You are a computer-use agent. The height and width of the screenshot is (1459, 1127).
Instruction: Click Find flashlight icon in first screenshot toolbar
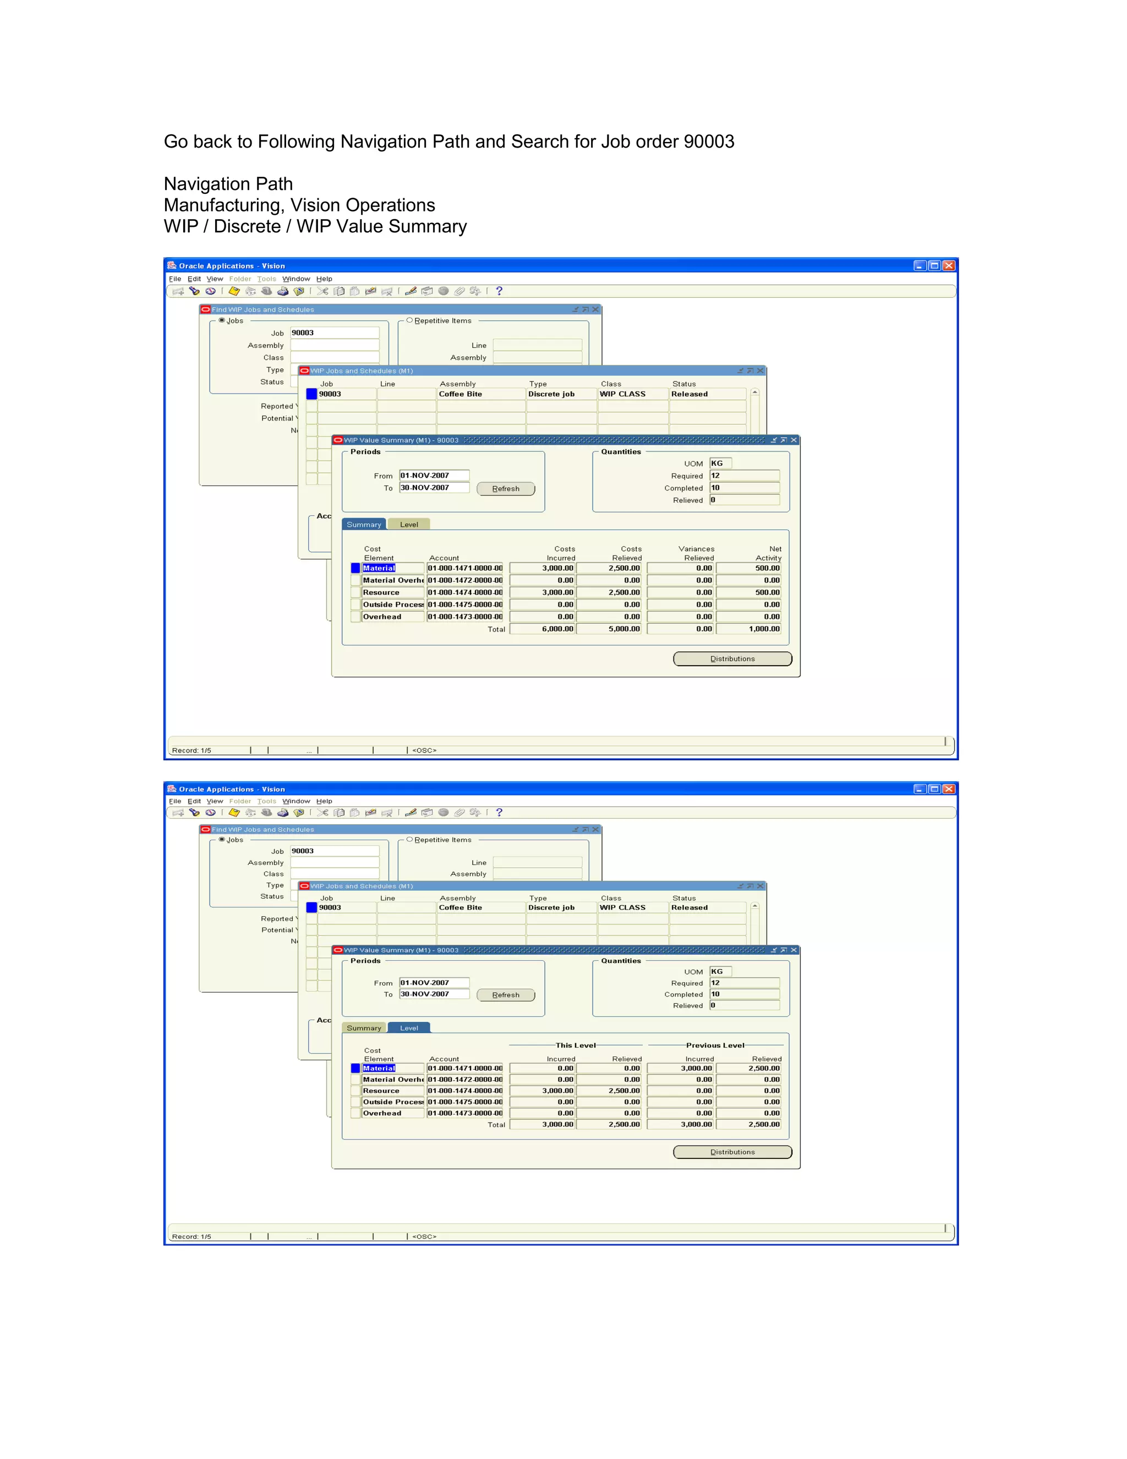coord(194,291)
